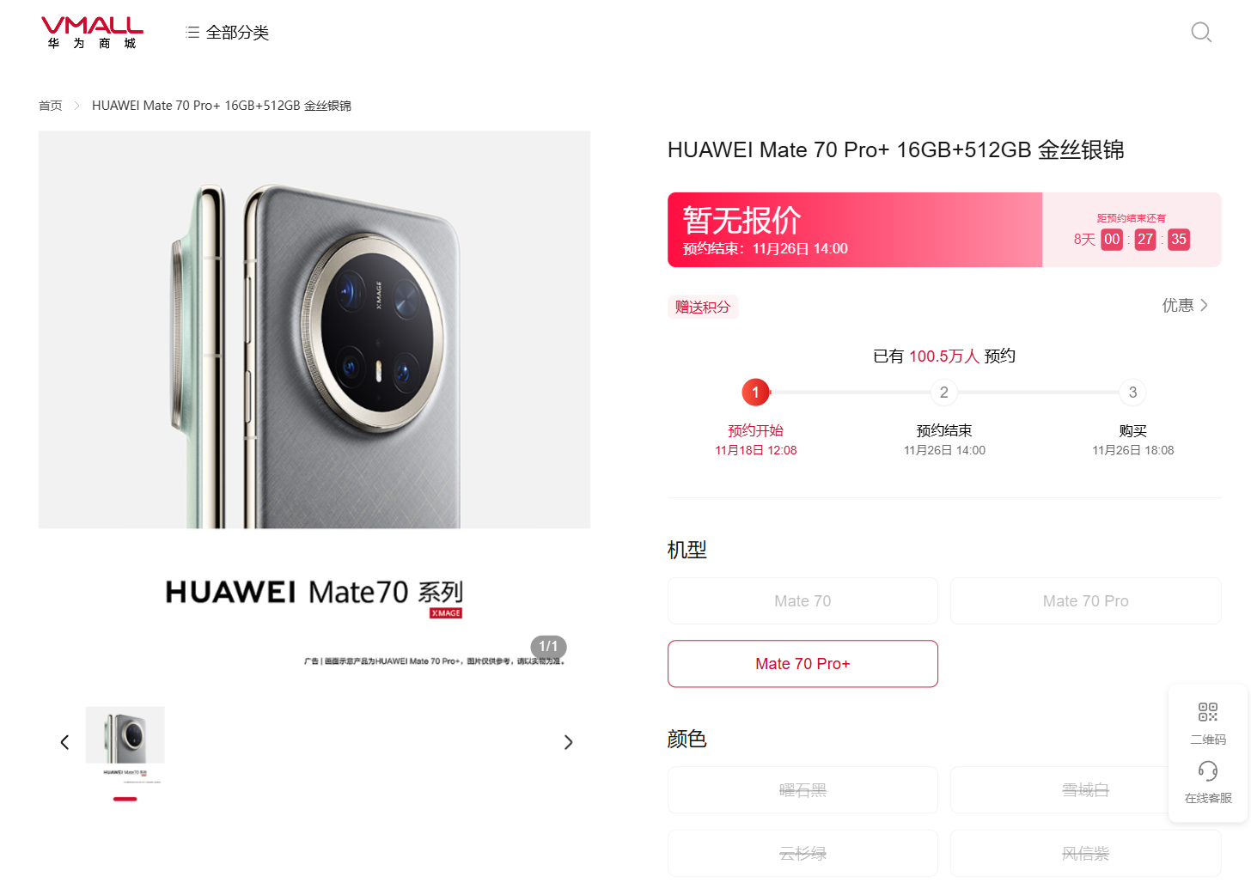Open the search magnifier icon
Screen dimensions: 1251x889
[1201, 33]
